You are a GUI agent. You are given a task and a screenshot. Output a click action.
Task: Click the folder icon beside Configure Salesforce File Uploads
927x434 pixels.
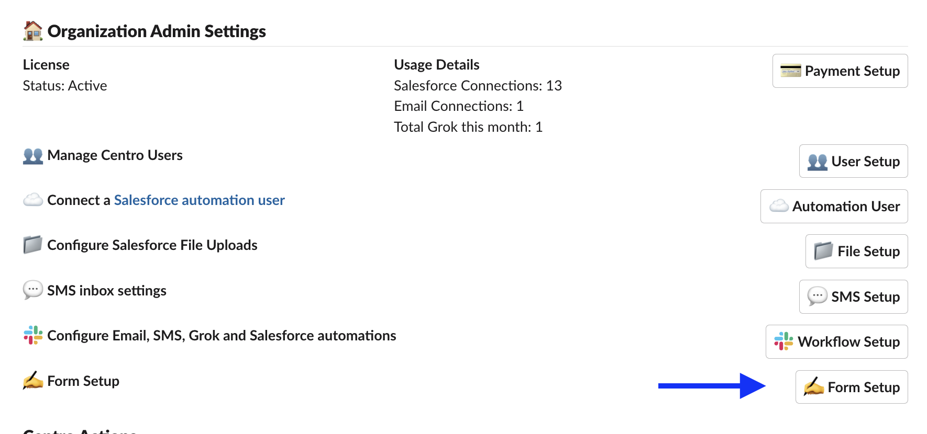point(33,245)
